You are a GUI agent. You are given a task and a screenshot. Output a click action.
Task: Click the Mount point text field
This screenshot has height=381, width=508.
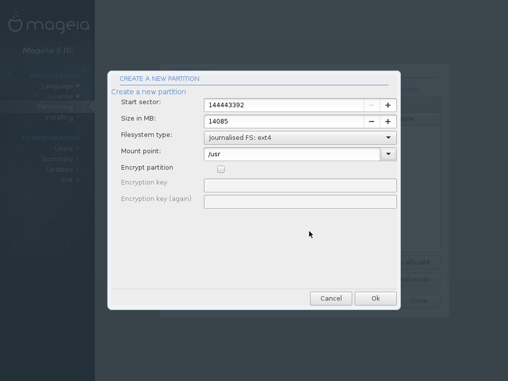pyautogui.click(x=292, y=154)
